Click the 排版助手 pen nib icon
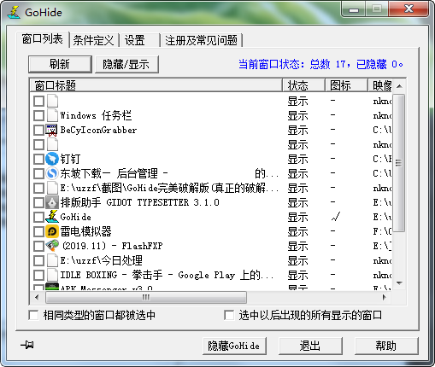 (x=52, y=202)
